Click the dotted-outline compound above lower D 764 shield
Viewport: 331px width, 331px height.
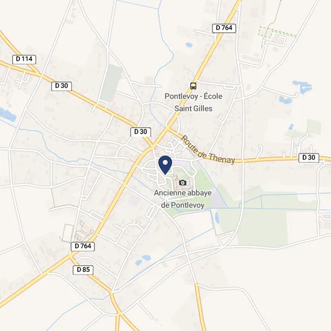coord(67,233)
